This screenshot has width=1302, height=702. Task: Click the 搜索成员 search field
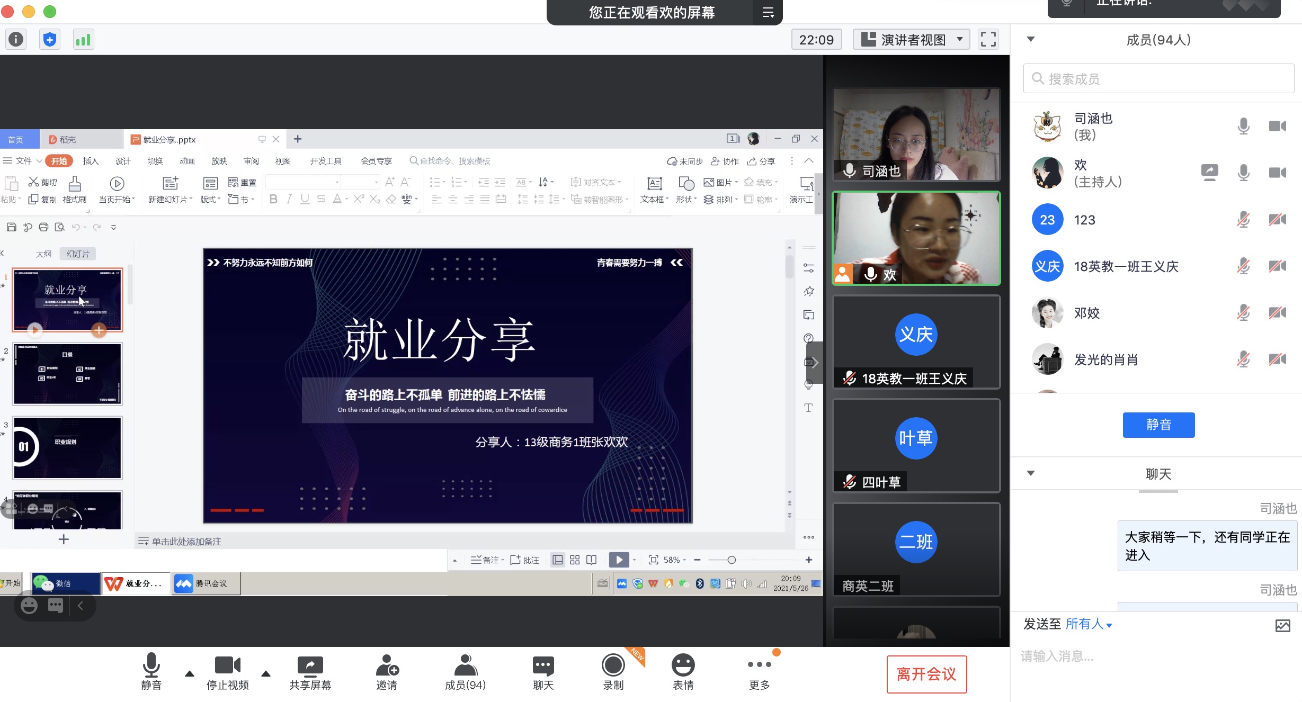[1158, 79]
